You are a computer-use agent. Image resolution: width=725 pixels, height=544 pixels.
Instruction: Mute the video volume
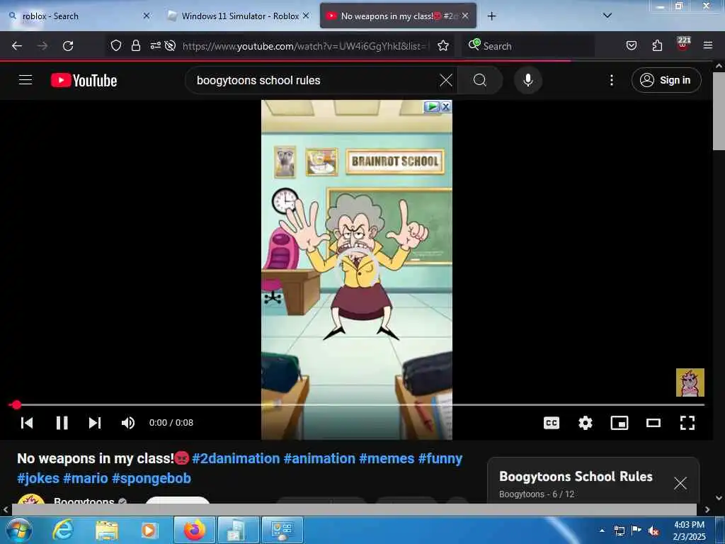pos(128,422)
